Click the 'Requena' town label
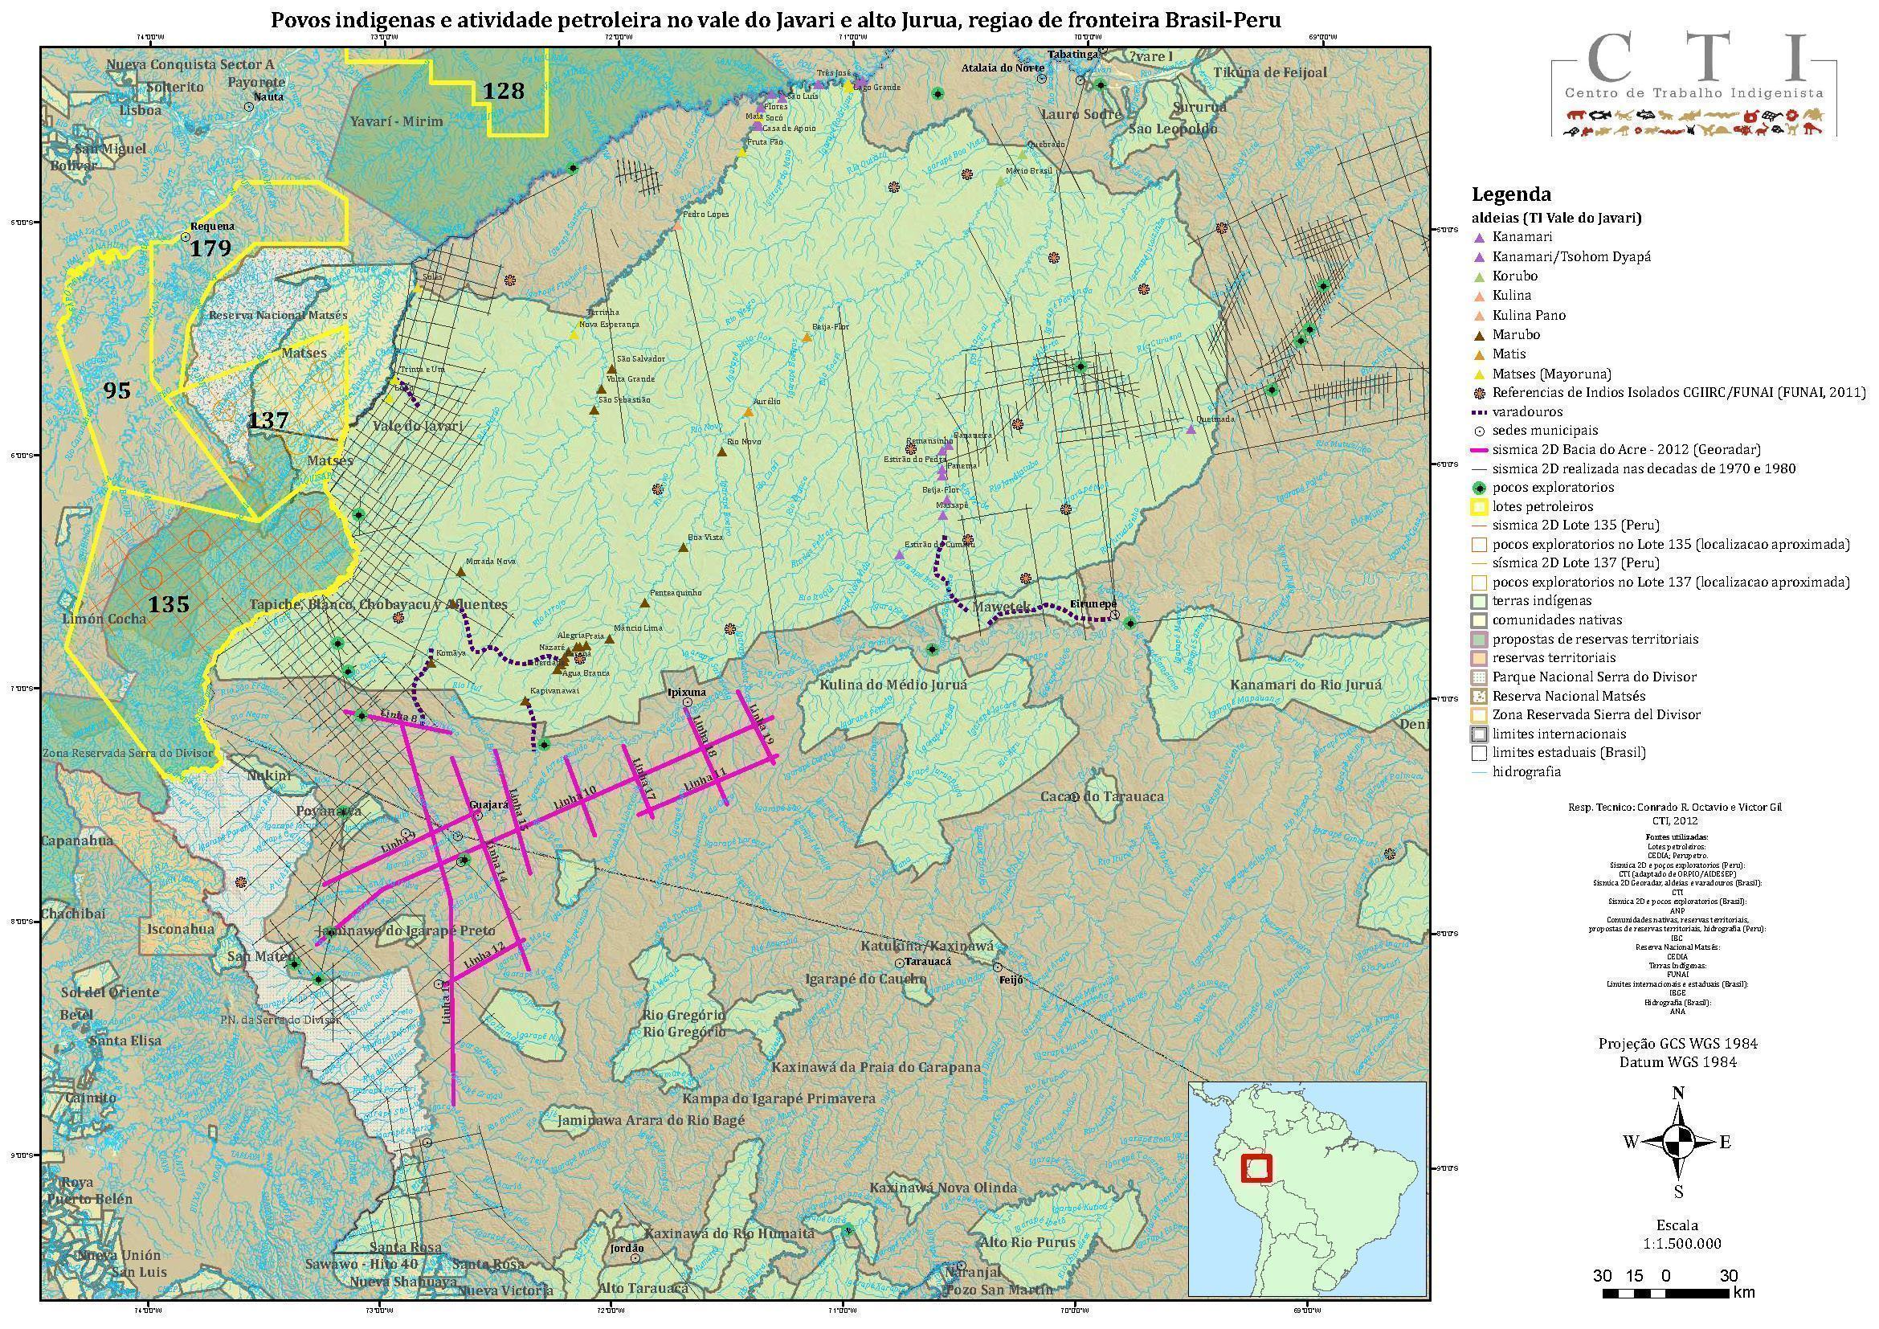1879x1329 pixels. [x=212, y=227]
